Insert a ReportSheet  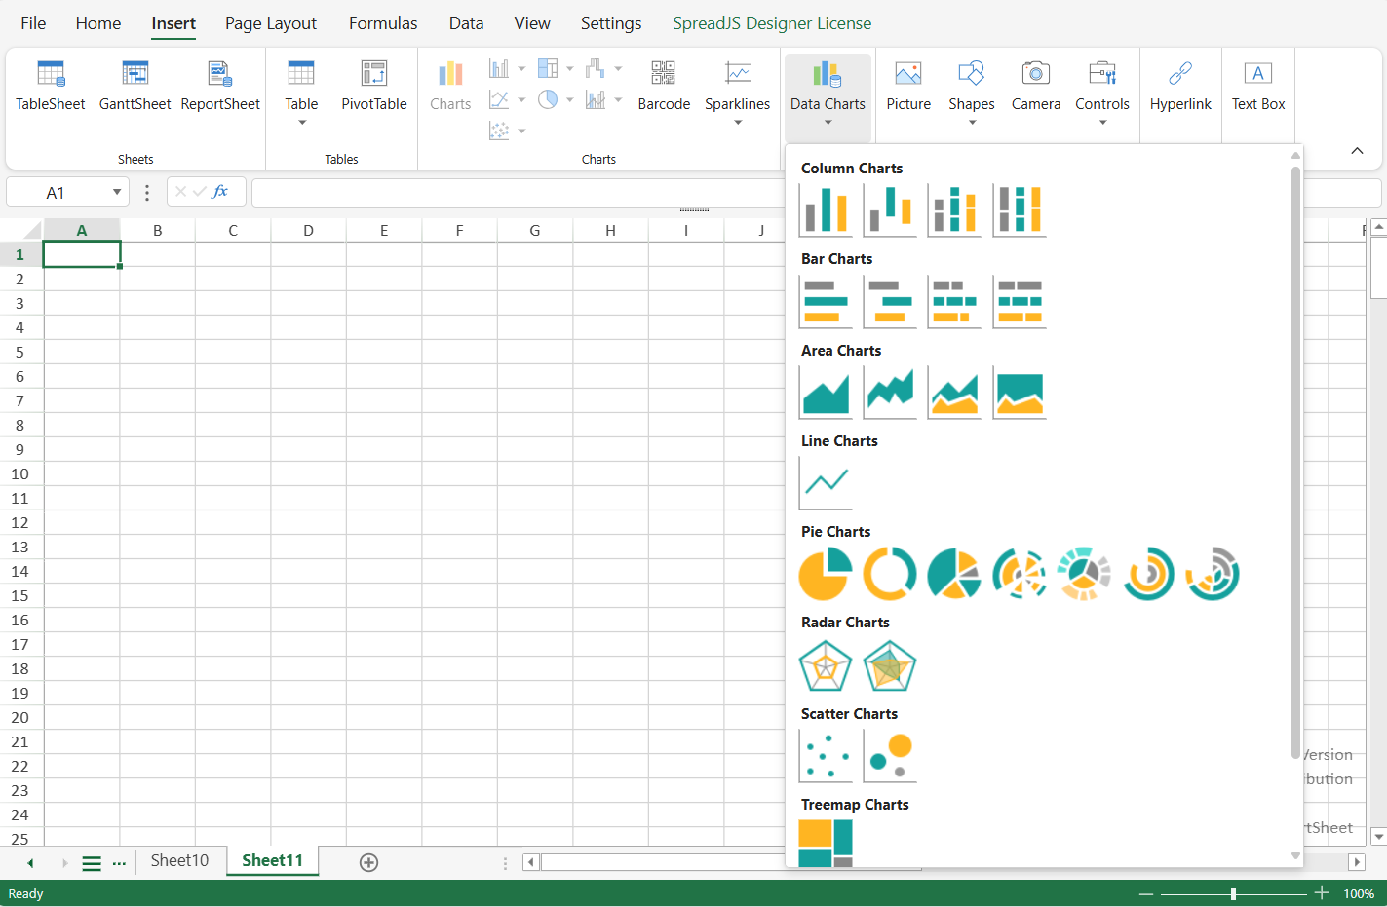click(x=220, y=86)
